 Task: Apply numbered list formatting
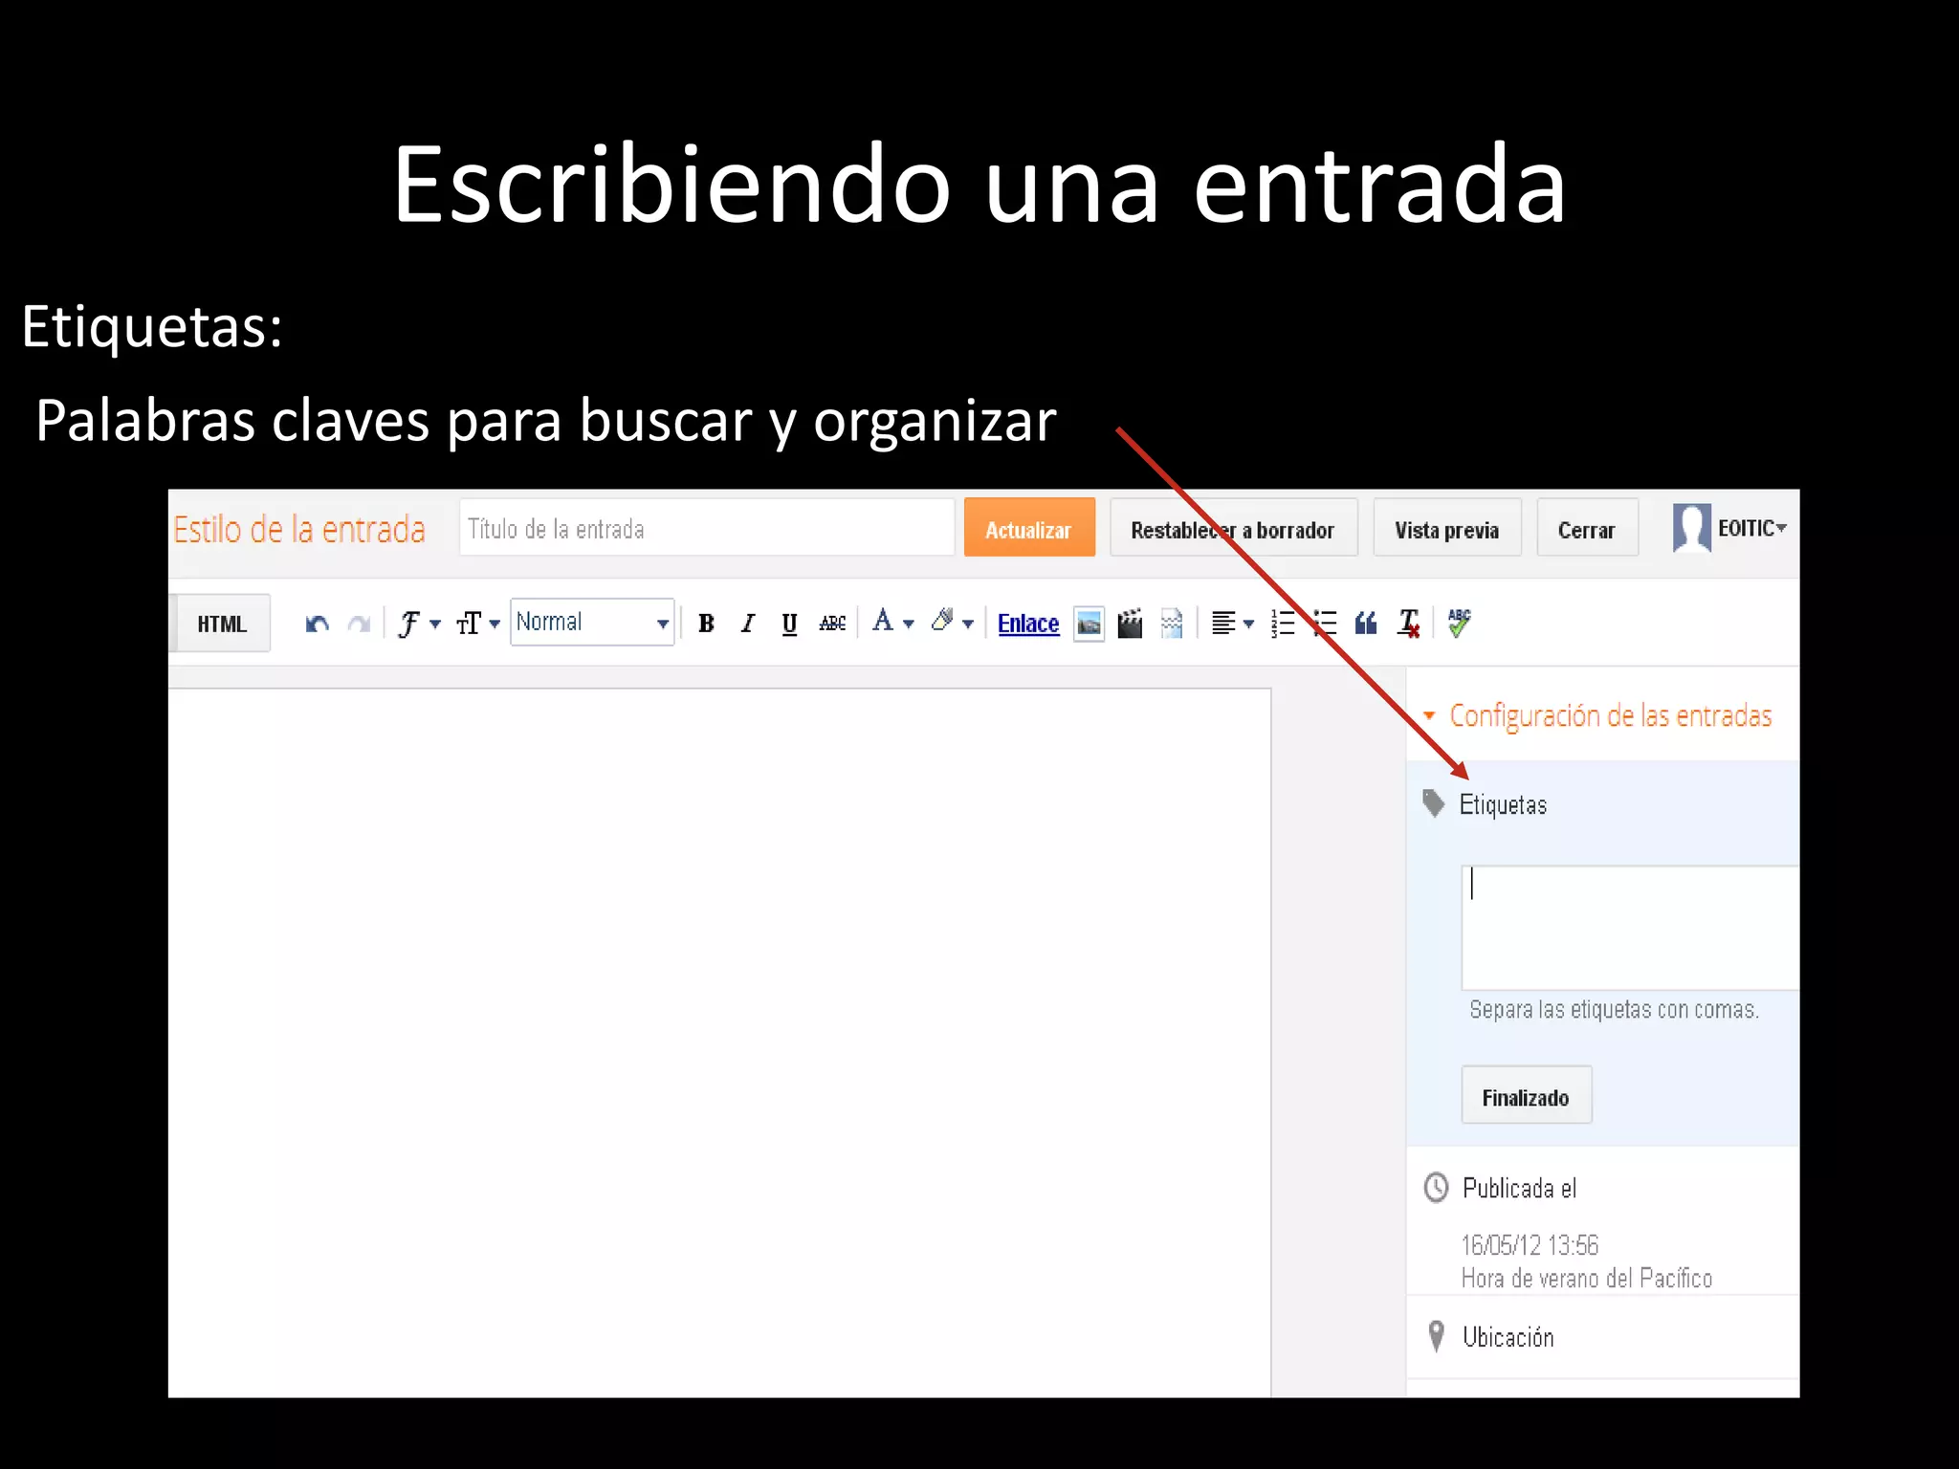pyautogui.click(x=1283, y=624)
